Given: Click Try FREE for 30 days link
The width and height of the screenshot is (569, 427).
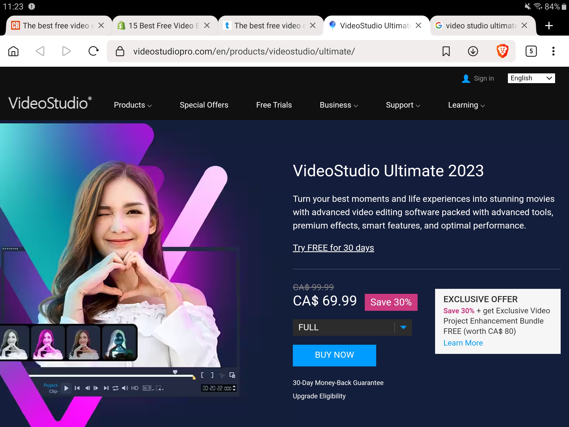Looking at the screenshot, I should (x=333, y=248).
